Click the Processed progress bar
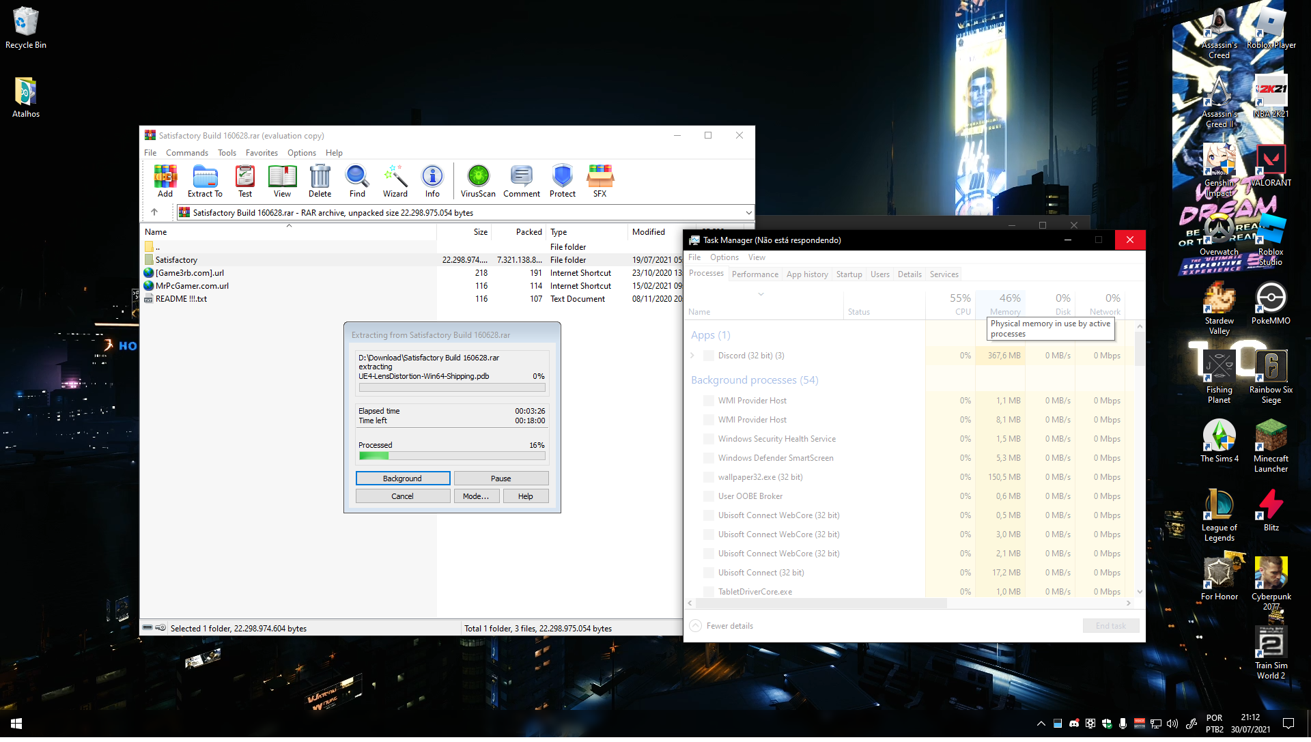This screenshot has width=1311, height=742. [x=452, y=455]
